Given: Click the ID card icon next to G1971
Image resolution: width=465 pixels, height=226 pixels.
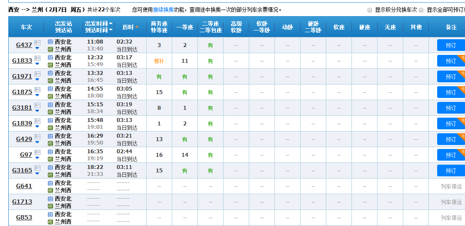Looking at the screenshot, I should tap(37, 74).
